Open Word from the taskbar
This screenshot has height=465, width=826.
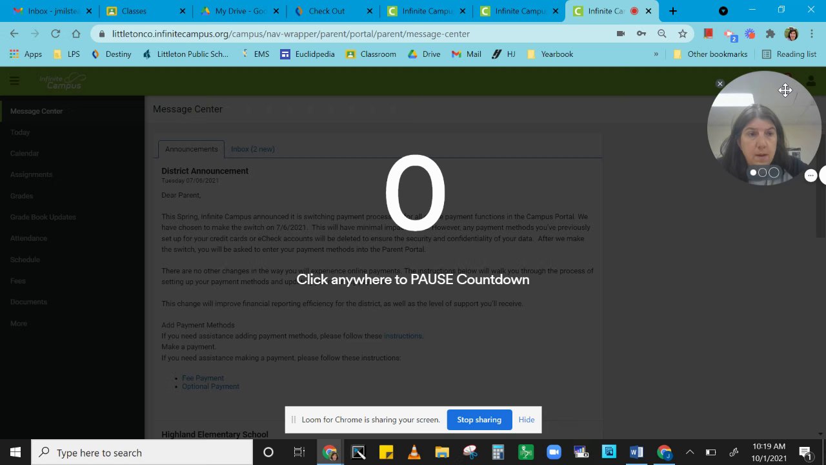click(x=636, y=453)
